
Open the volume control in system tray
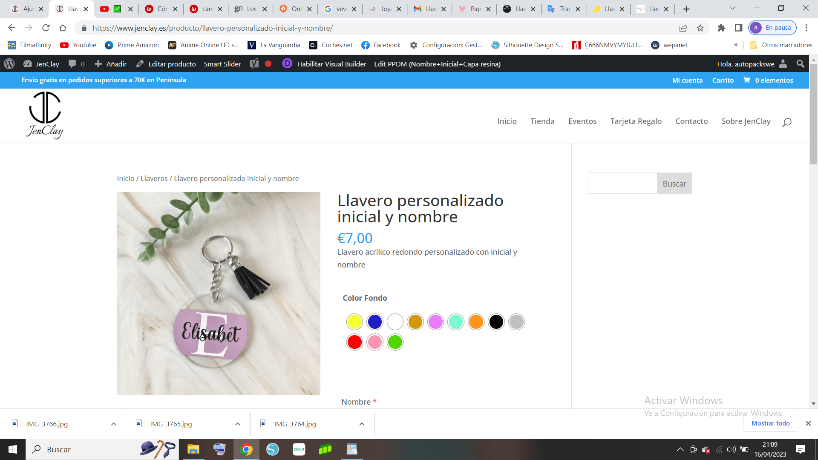click(x=732, y=449)
